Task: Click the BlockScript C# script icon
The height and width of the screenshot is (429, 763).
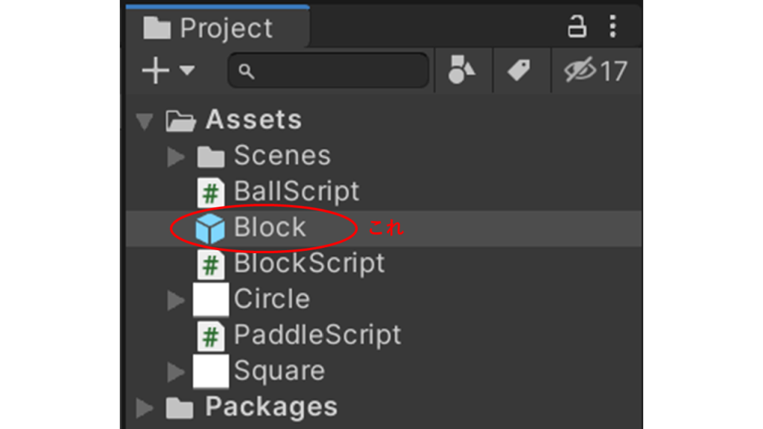Action: pyautogui.click(x=211, y=264)
